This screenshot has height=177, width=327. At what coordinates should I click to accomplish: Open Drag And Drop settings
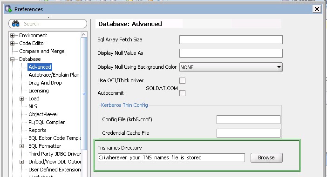[x=45, y=83]
